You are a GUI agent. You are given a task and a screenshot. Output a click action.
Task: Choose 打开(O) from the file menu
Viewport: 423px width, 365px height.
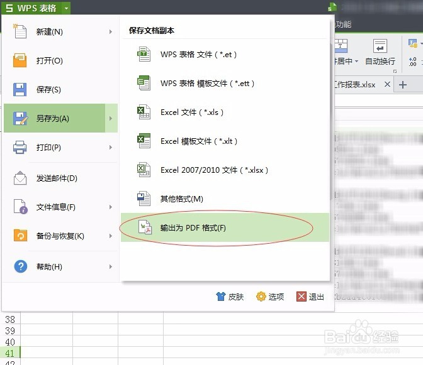click(60, 60)
